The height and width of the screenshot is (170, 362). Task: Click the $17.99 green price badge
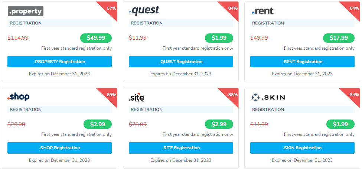(x=339, y=38)
